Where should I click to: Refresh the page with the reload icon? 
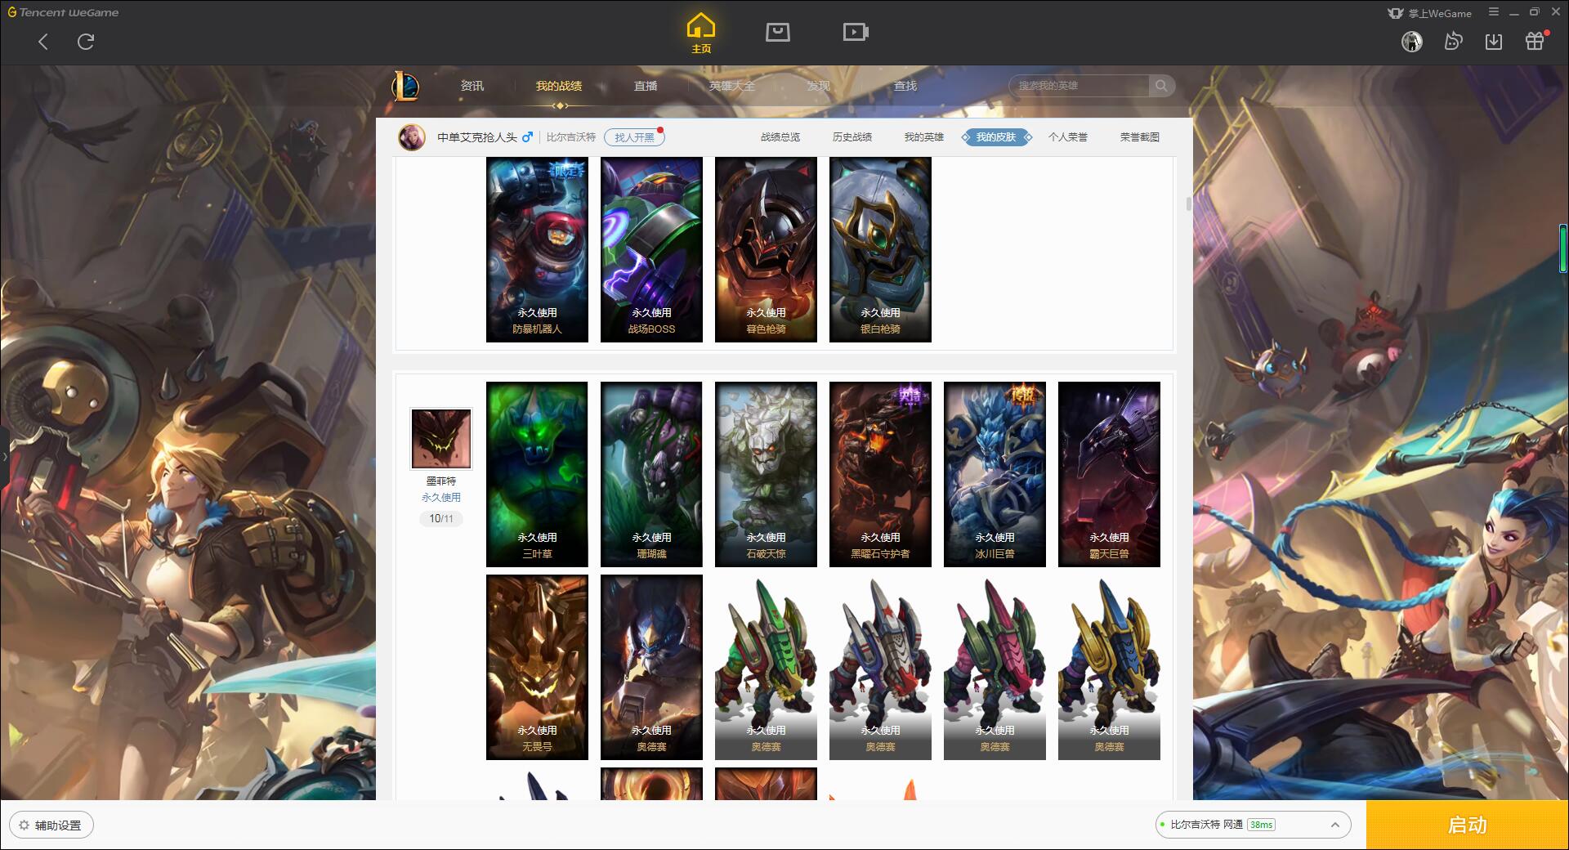(x=86, y=42)
